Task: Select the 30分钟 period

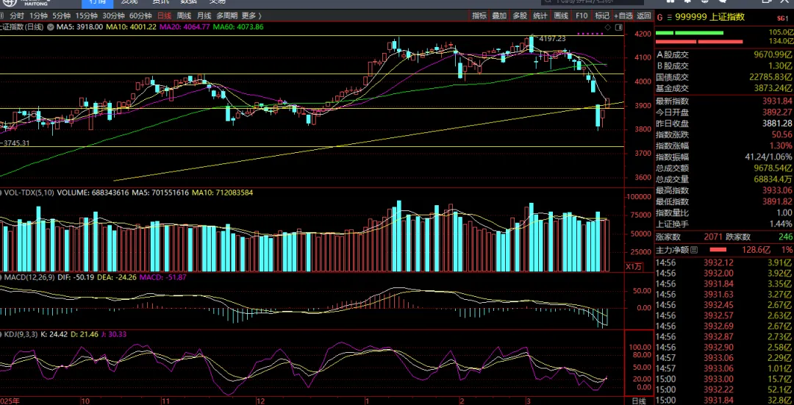Action: (113, 15)
